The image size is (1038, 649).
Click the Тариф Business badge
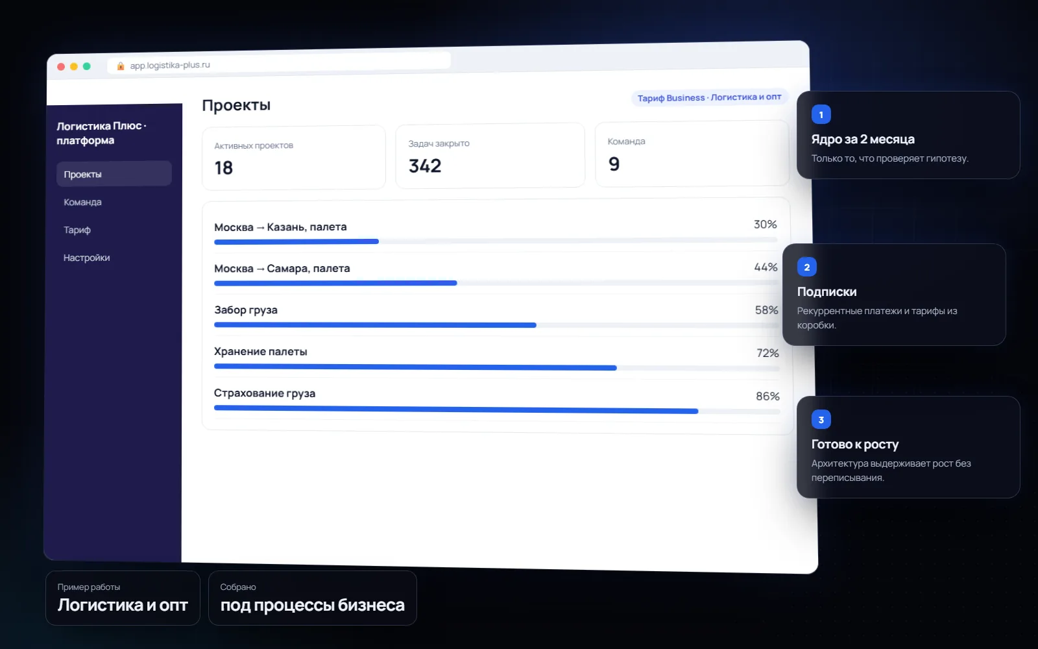pyautogui.click(x=709, y=97)
